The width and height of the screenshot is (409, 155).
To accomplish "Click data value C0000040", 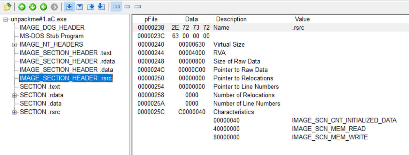I will [x=192, y=112].
